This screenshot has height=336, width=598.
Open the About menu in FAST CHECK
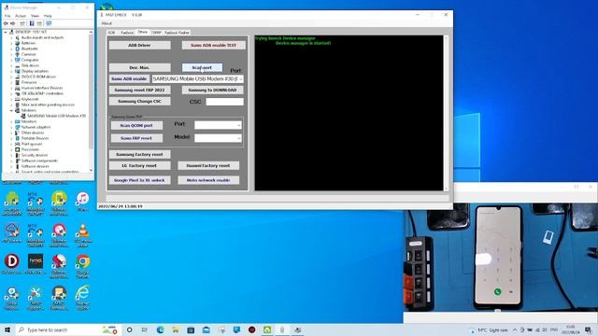[107, 23]
